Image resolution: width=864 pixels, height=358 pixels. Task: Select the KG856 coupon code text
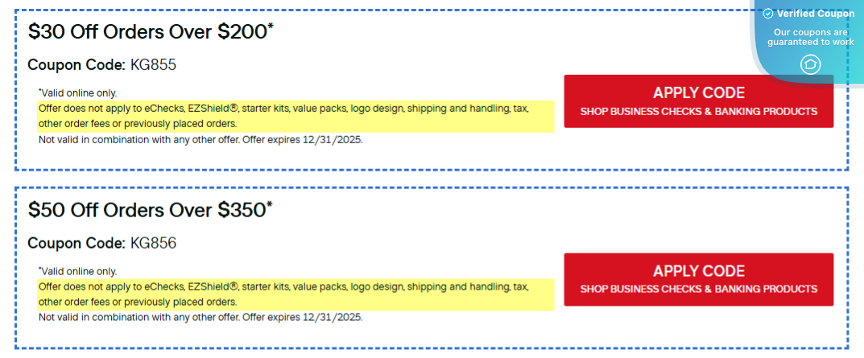153,243
